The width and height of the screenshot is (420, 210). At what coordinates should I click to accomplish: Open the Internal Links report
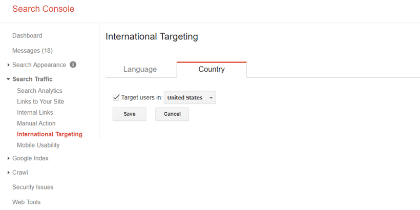(x=35, y=113)
